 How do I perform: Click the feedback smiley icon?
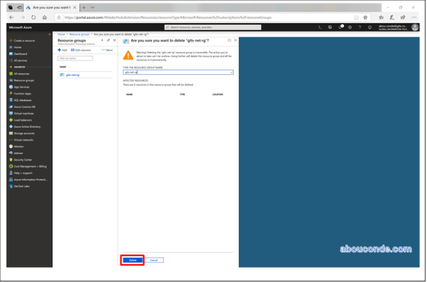[369, 27]
